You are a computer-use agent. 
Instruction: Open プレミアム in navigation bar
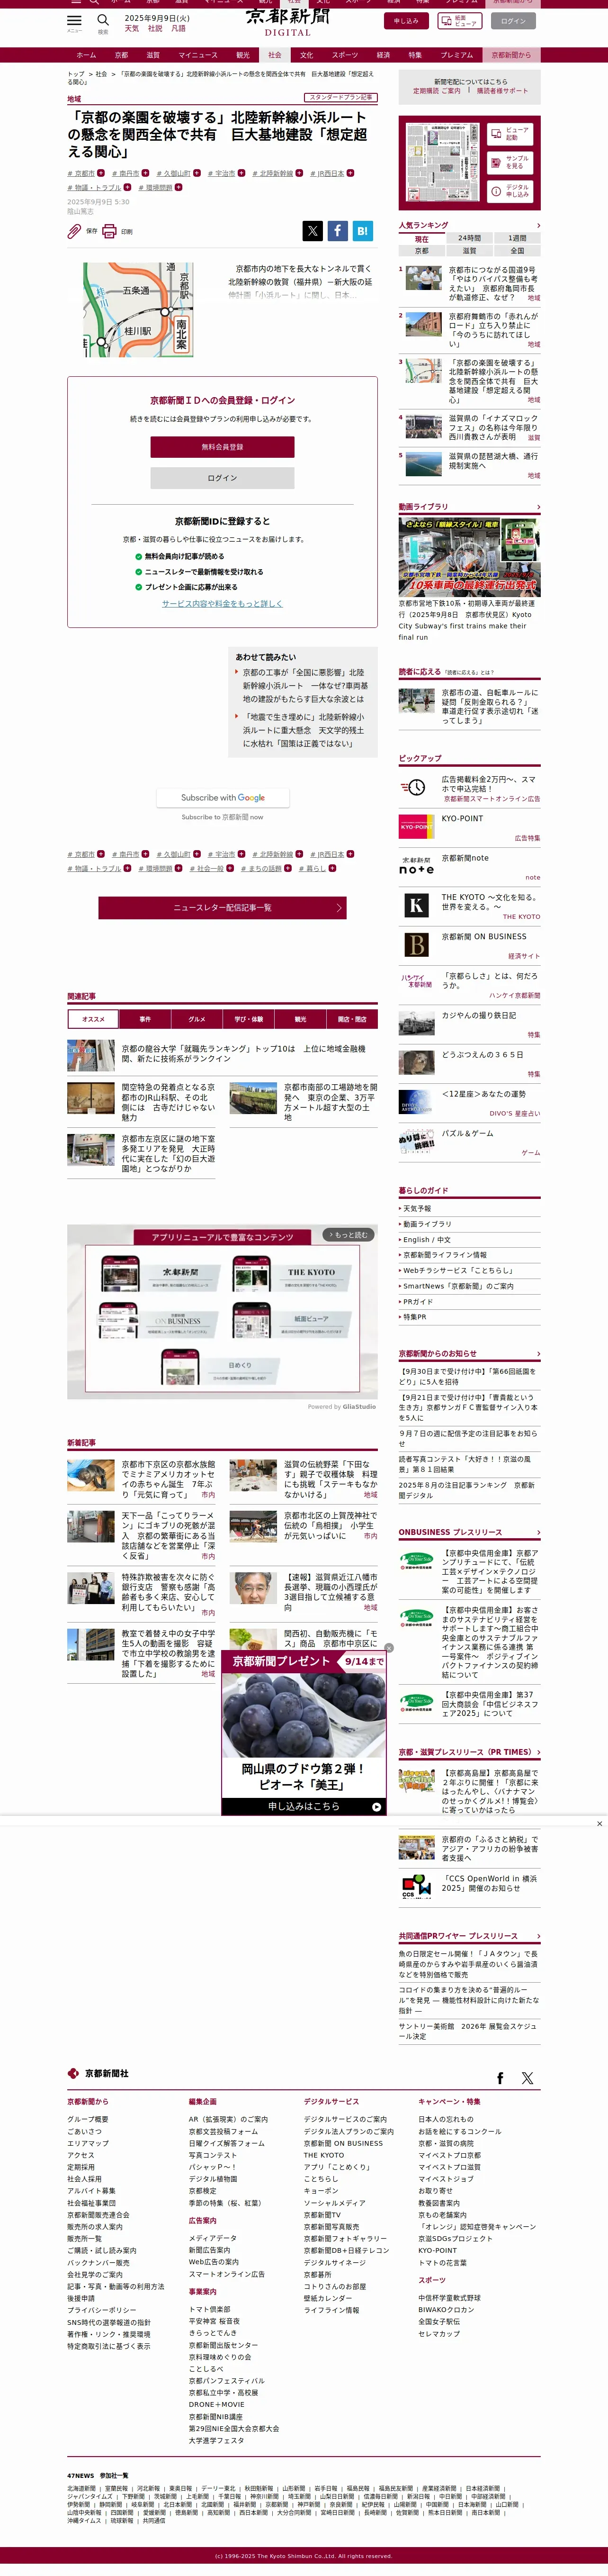tap(456, 55)
